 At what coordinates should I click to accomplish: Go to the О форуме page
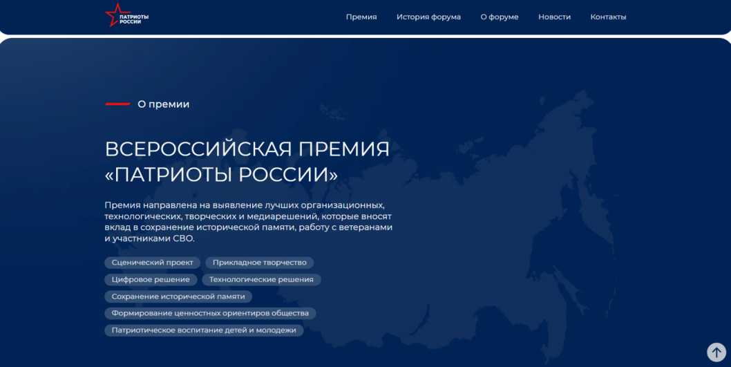(x=500, y=17)
